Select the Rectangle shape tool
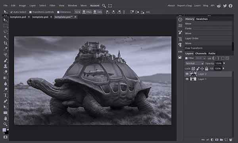The image size is (238, 143). [x=6, y=112]
